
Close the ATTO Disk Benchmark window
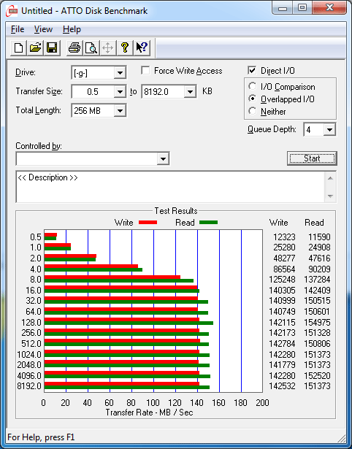[x=329, y=8]
